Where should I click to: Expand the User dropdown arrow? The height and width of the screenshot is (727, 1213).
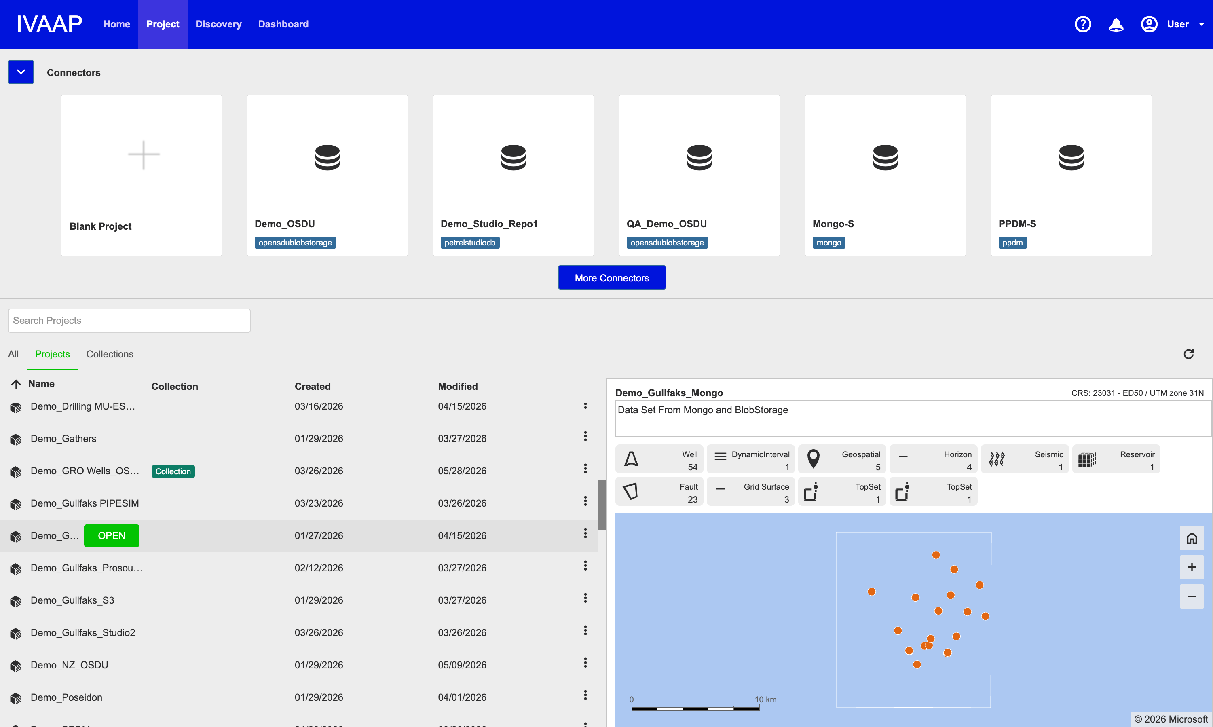(1202, 24)
